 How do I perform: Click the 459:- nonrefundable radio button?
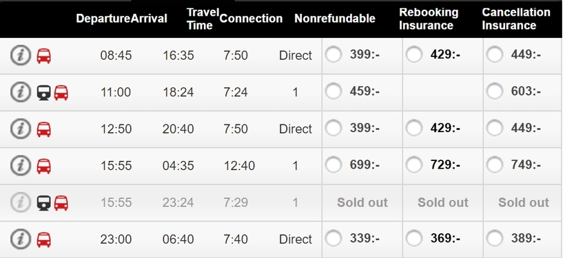pyautogui.click(x=333, y=92)
